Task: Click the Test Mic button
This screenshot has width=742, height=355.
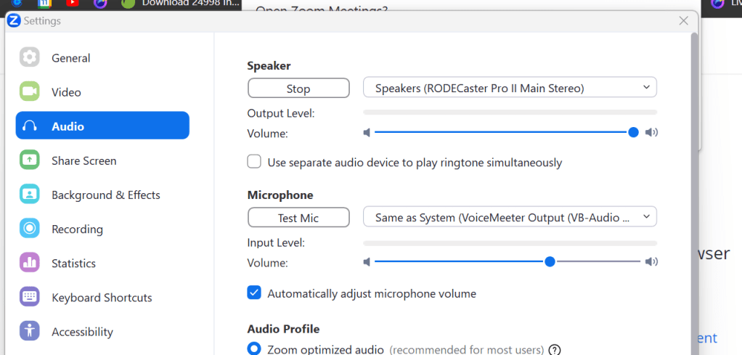Action: click(298, 217)
